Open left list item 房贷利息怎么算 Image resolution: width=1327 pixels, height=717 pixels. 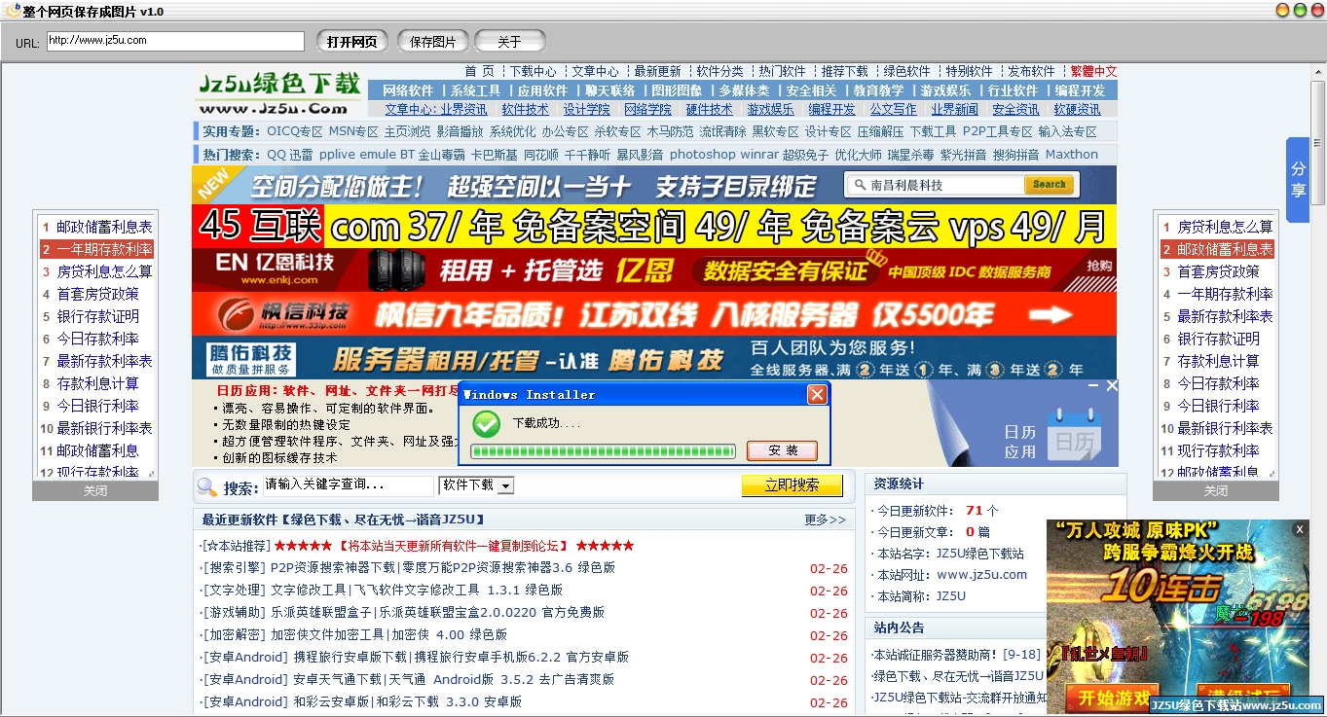pyautogui.click(x=104, y=271)
